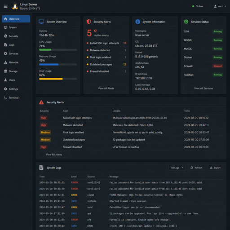Open the System menu item
Image resolution: width=230 pixels, height=230 pixels.
point(16,27)
